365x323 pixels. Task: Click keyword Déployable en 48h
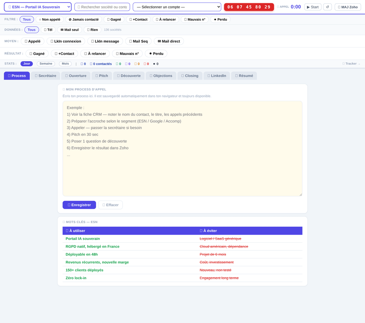click(82, 254)
